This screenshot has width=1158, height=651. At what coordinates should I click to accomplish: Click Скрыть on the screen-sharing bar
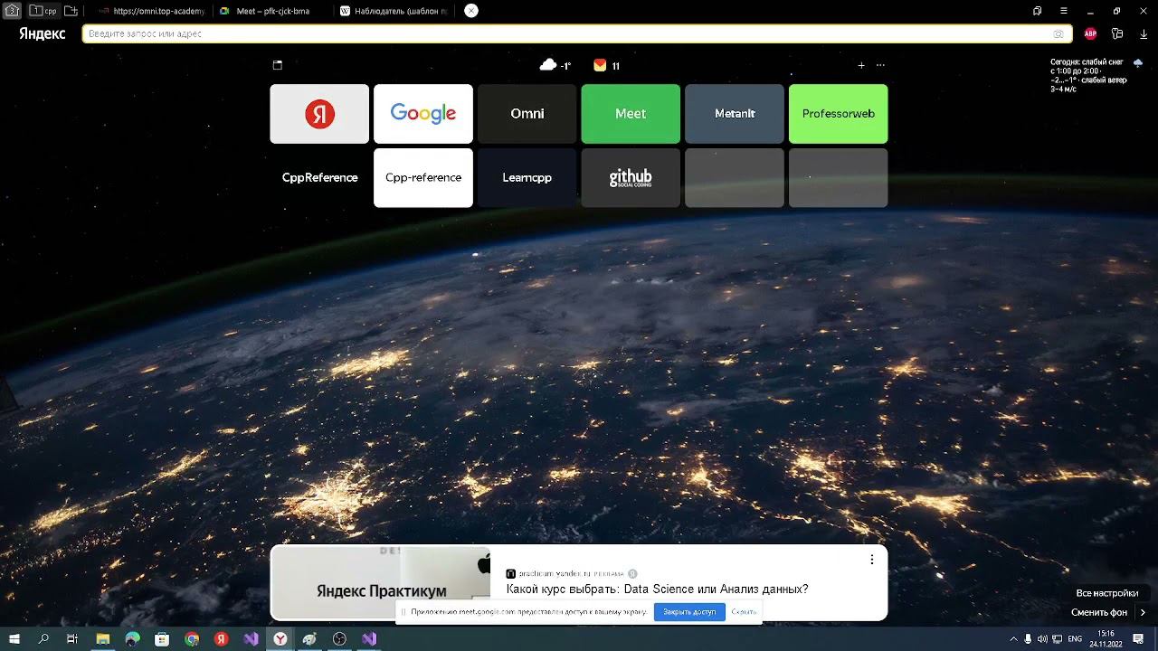click(744, 612)
